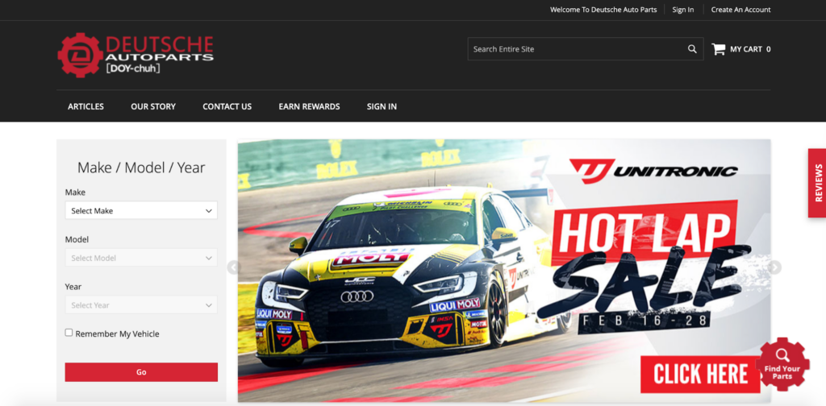Select Earn Rewards menu item
The height and width of the screenshot is (406, 826).
coord(309,106)
